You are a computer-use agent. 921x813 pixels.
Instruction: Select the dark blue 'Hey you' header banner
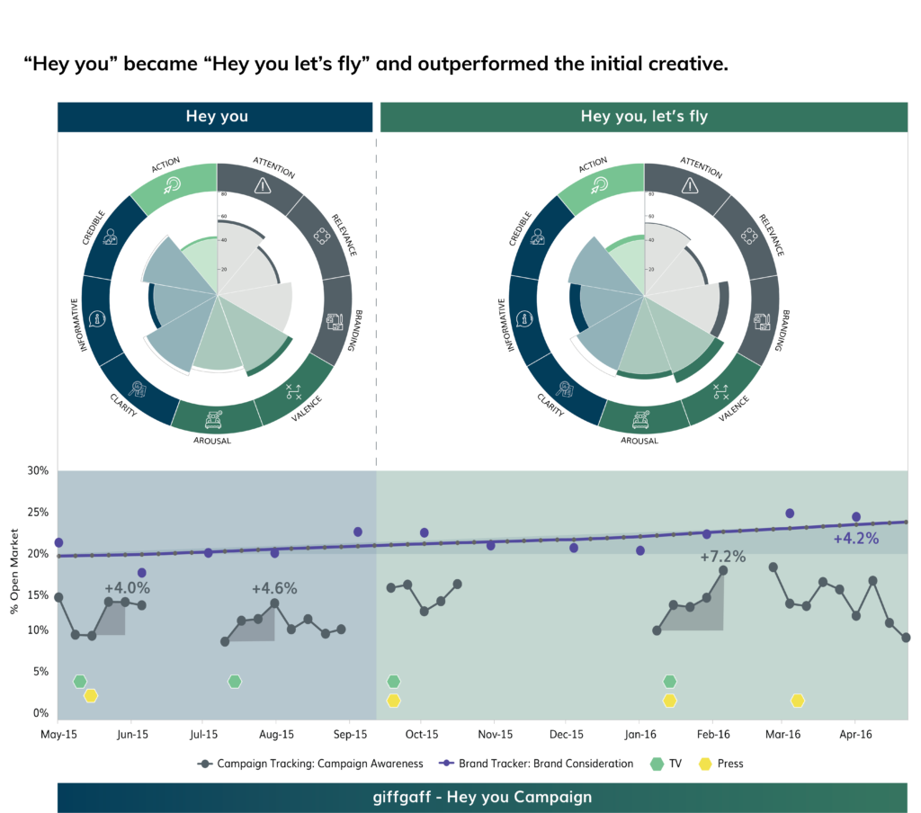215,117
